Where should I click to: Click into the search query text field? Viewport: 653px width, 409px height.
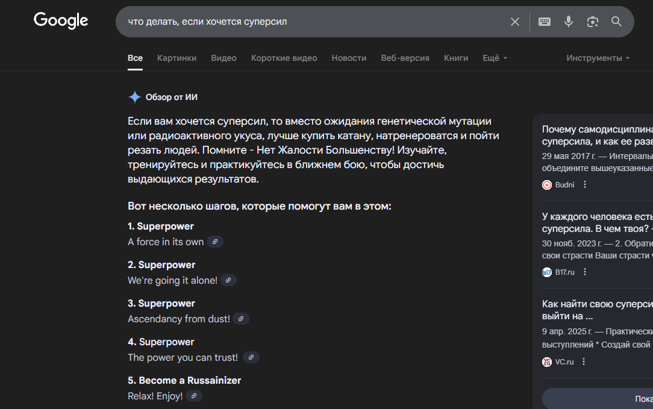(x=301, y=22)
